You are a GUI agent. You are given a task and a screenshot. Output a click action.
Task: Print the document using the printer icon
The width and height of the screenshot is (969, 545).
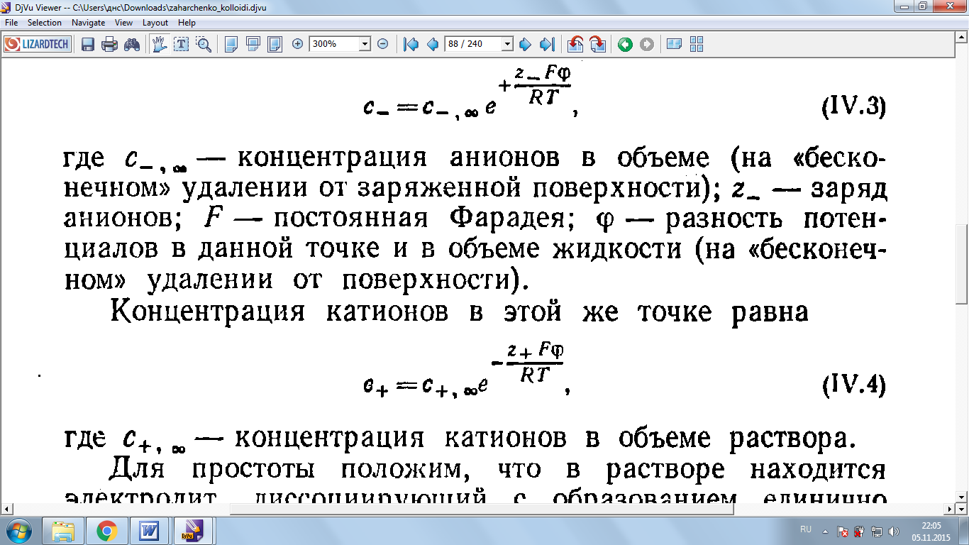tap(109, 44)
